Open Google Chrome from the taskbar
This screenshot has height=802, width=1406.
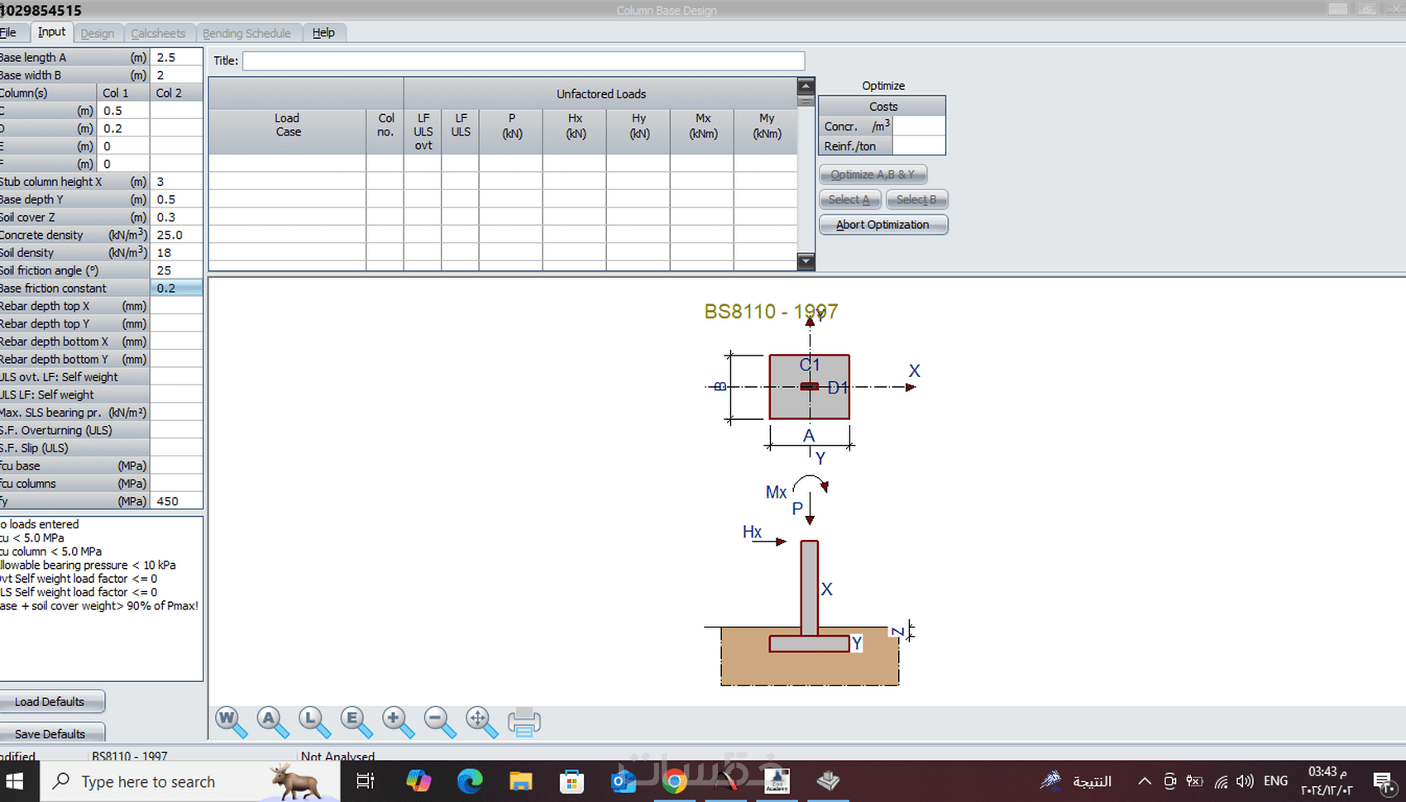[x=674, y=781]
